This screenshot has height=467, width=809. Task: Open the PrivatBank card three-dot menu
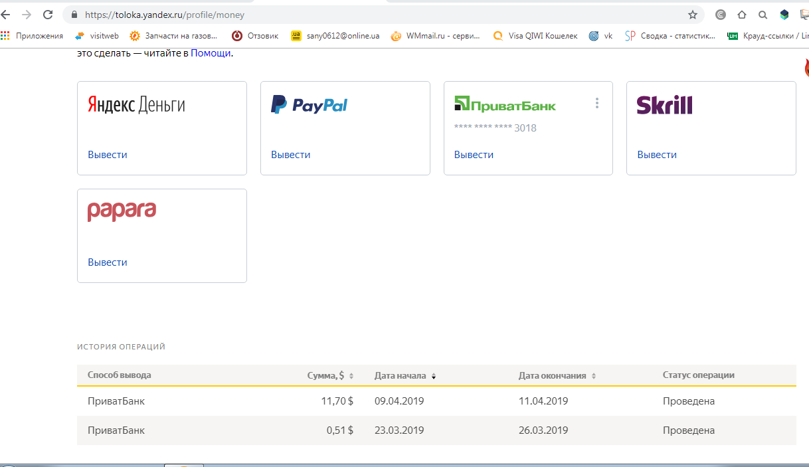[597, 103]
